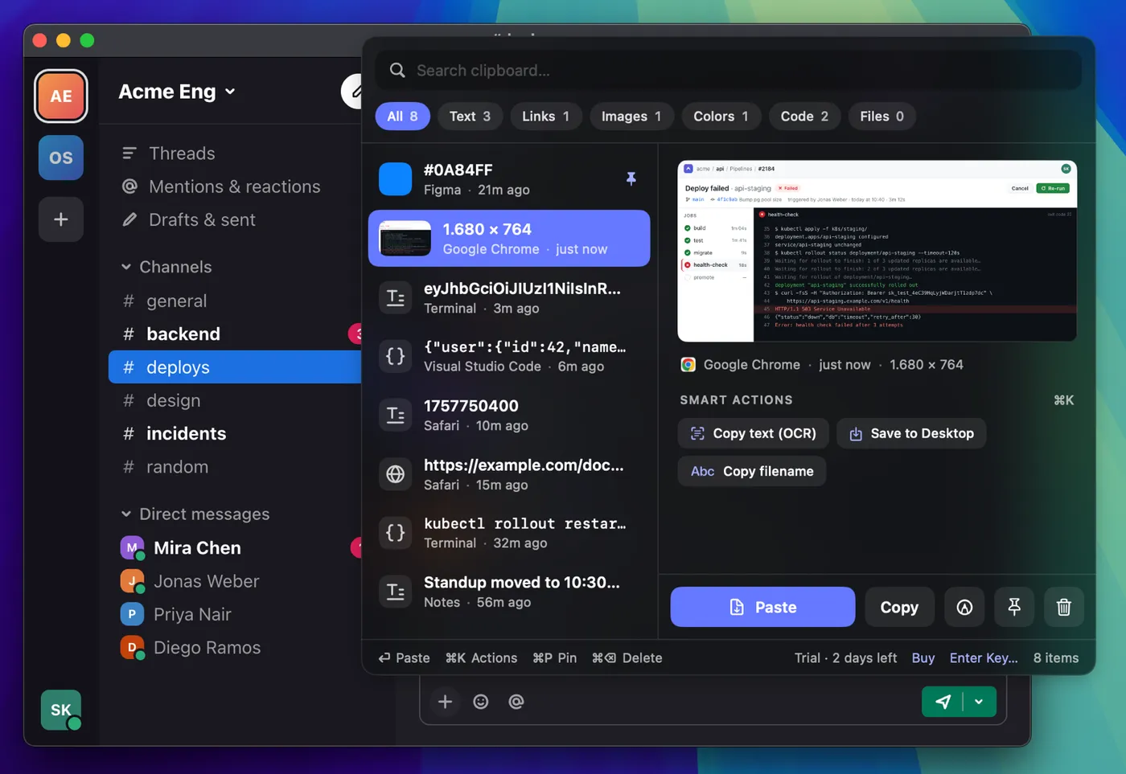
Task: Click text icon of eyJhbGciOiJIUzI1NiIsInR entry
Action: pos(396,298)
